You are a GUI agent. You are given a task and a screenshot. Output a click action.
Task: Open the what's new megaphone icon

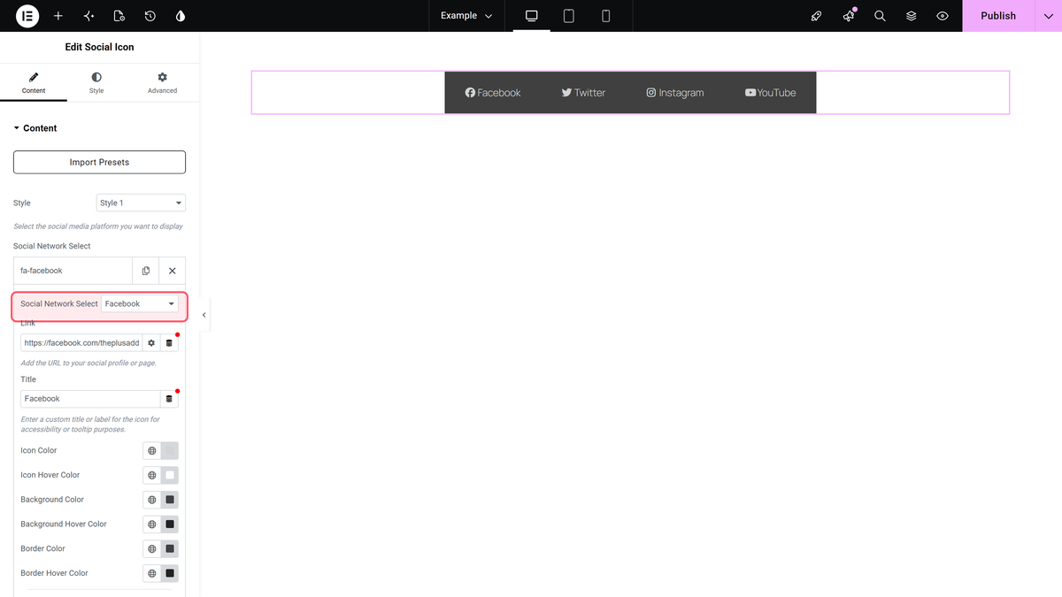pos(849,16)
